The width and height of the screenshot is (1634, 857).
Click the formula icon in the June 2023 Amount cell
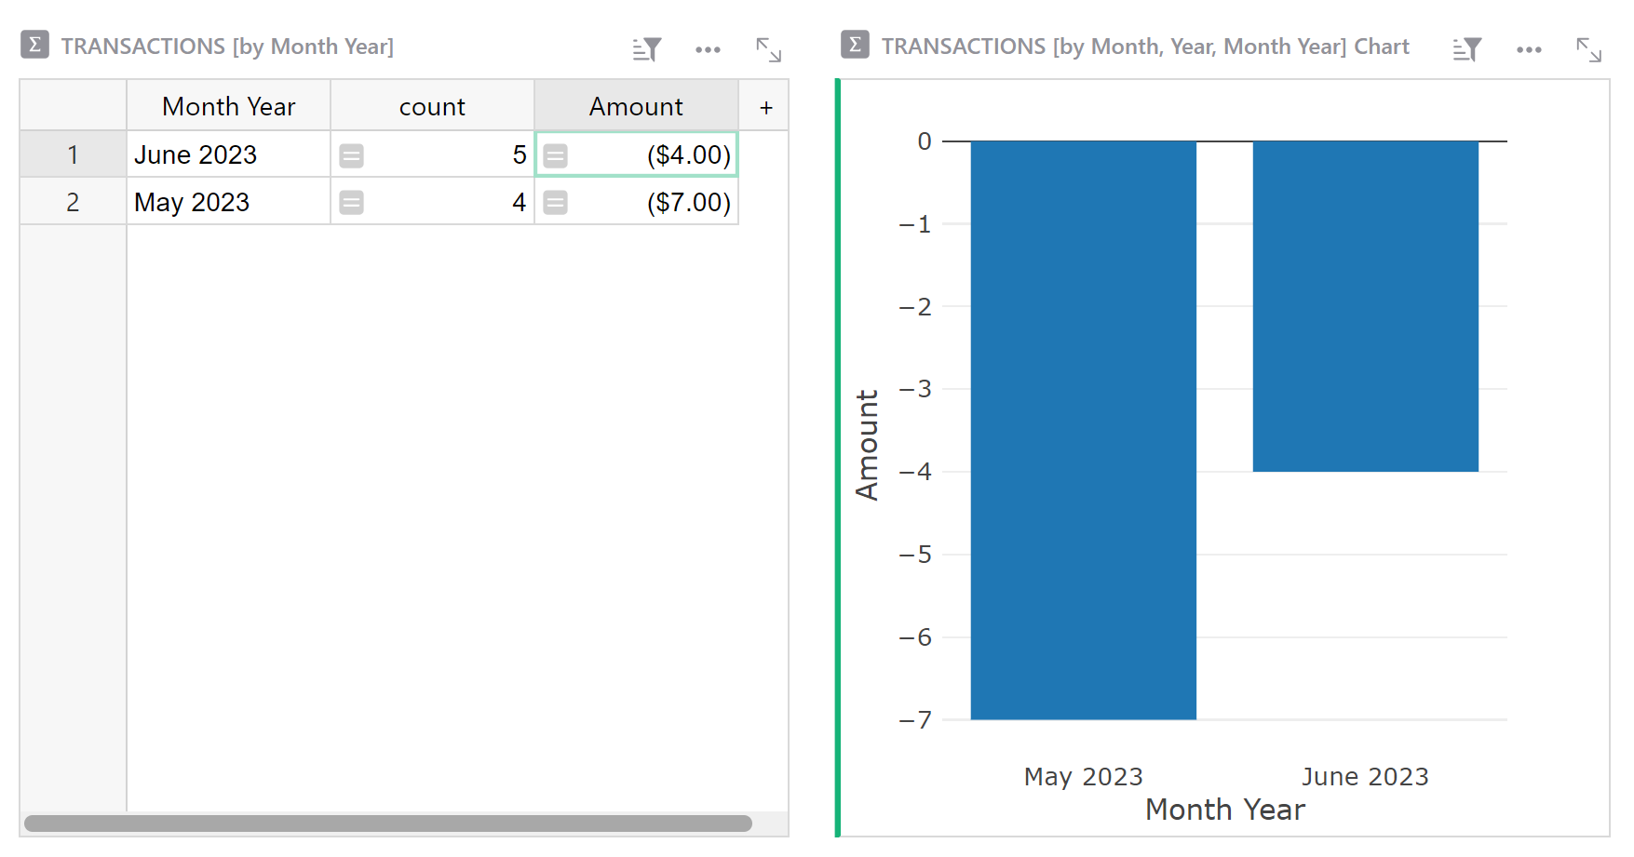[x=556, y=155]
